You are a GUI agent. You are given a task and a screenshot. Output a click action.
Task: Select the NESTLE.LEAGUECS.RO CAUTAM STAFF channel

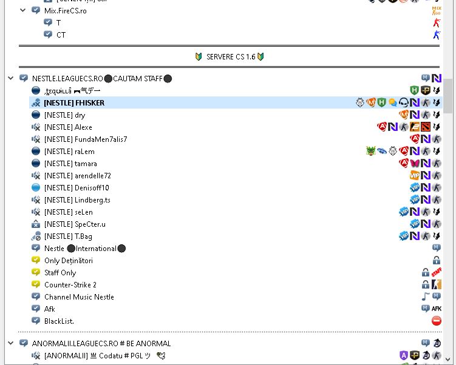[102, 78]
